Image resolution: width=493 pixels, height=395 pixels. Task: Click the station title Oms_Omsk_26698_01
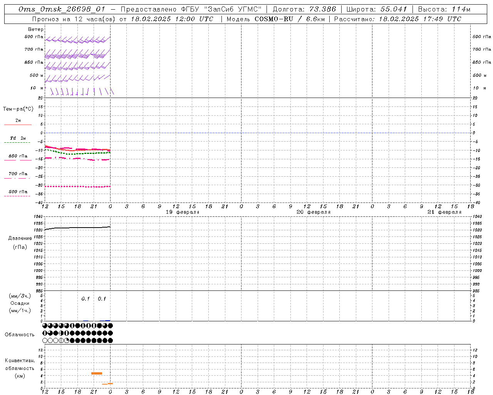coord(62,9)
